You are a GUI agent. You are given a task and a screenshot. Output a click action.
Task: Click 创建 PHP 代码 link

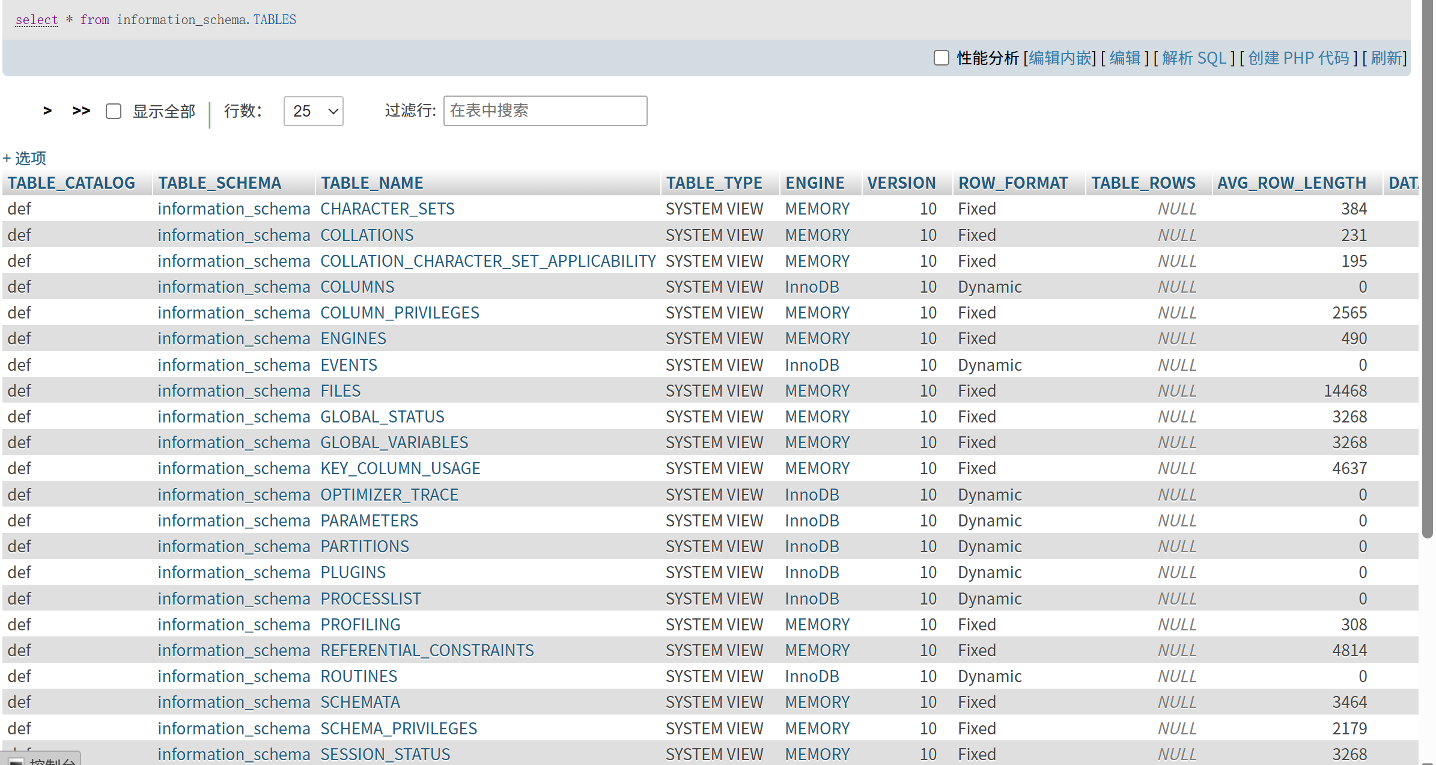[x=1298, y=58]
